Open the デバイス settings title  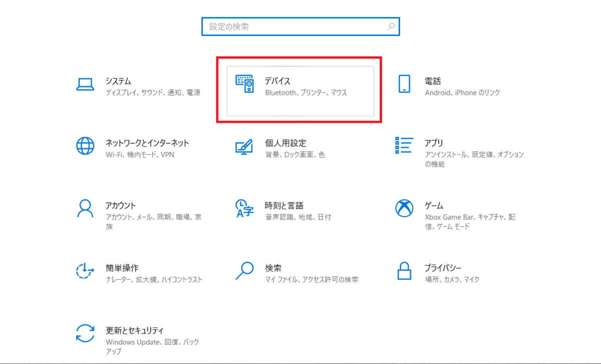tap(277, 81)
